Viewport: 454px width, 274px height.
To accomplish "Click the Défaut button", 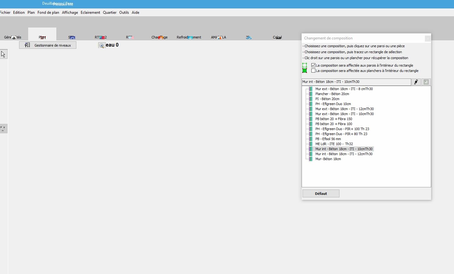I will (321, 194).
